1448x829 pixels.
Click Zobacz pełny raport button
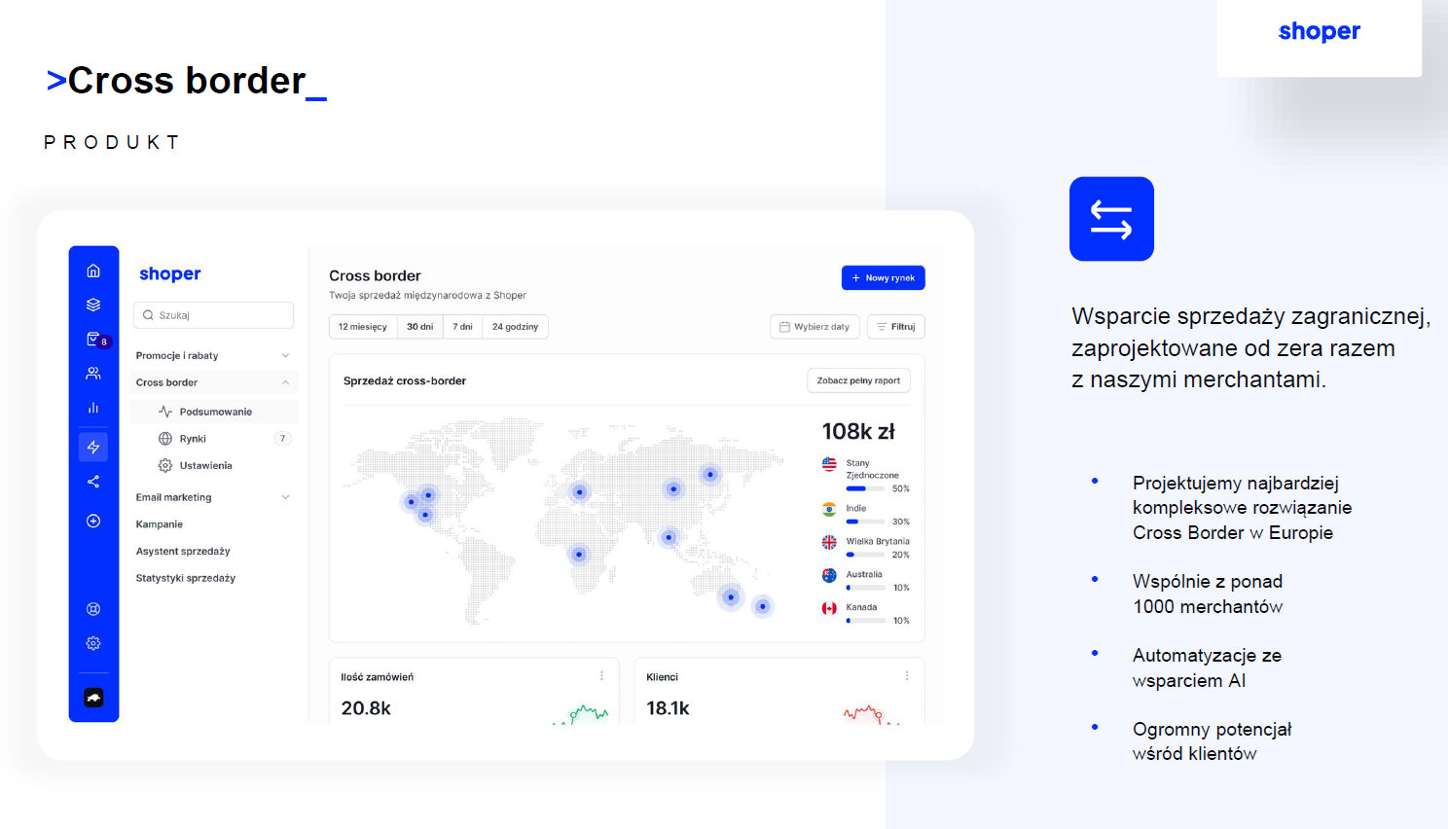[x=858, y=380]
